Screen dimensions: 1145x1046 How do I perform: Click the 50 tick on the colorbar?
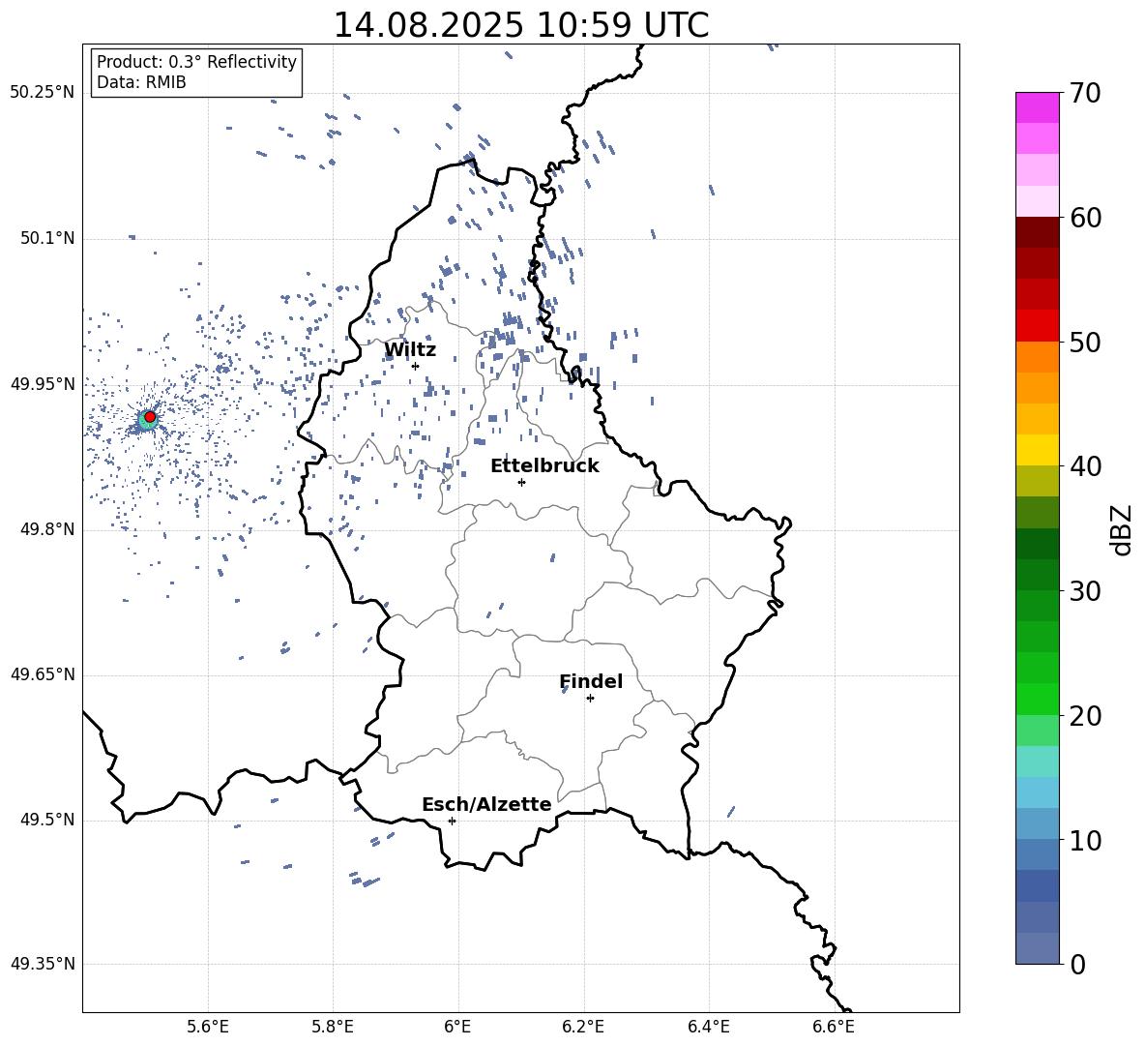pos(1085,342)
